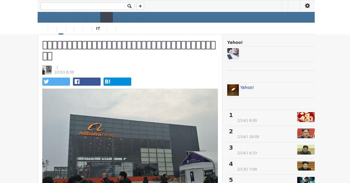Click the thumbnail for ranking 5 article

[x=306, y=180]
